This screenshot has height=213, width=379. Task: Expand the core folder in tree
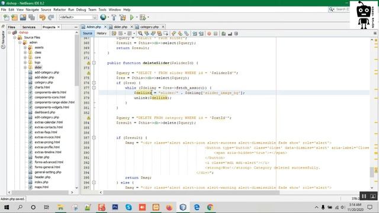coord(25,57)
